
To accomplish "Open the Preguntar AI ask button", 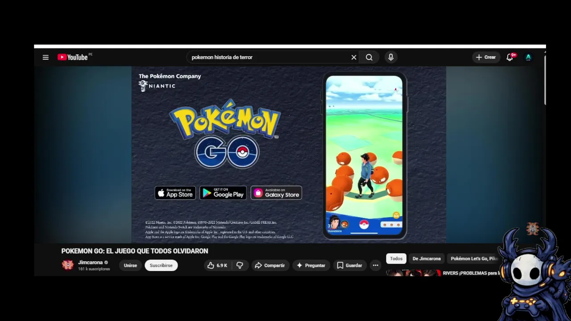I will click(x=311, y=265).
